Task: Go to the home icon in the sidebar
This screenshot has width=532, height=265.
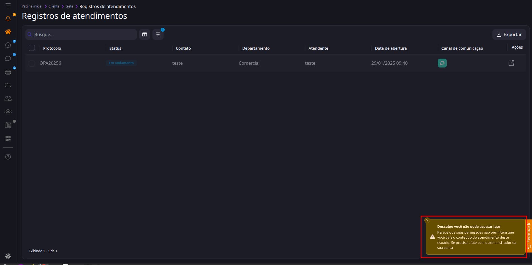Action: tap(8, 32)
